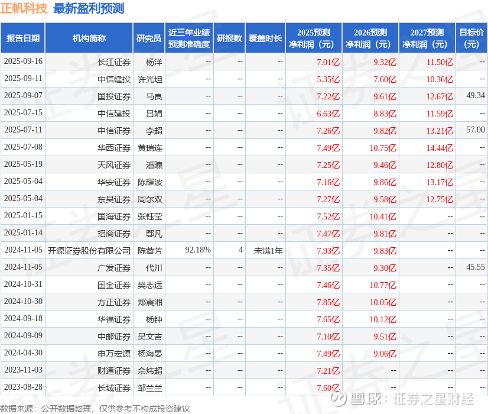Click the 数据来源 footnote text

tap(95, 409)
